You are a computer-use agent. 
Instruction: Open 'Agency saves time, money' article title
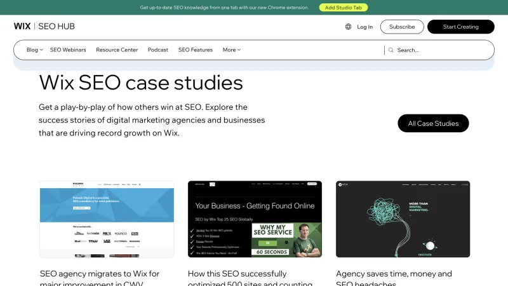click(x=394, y=278)
